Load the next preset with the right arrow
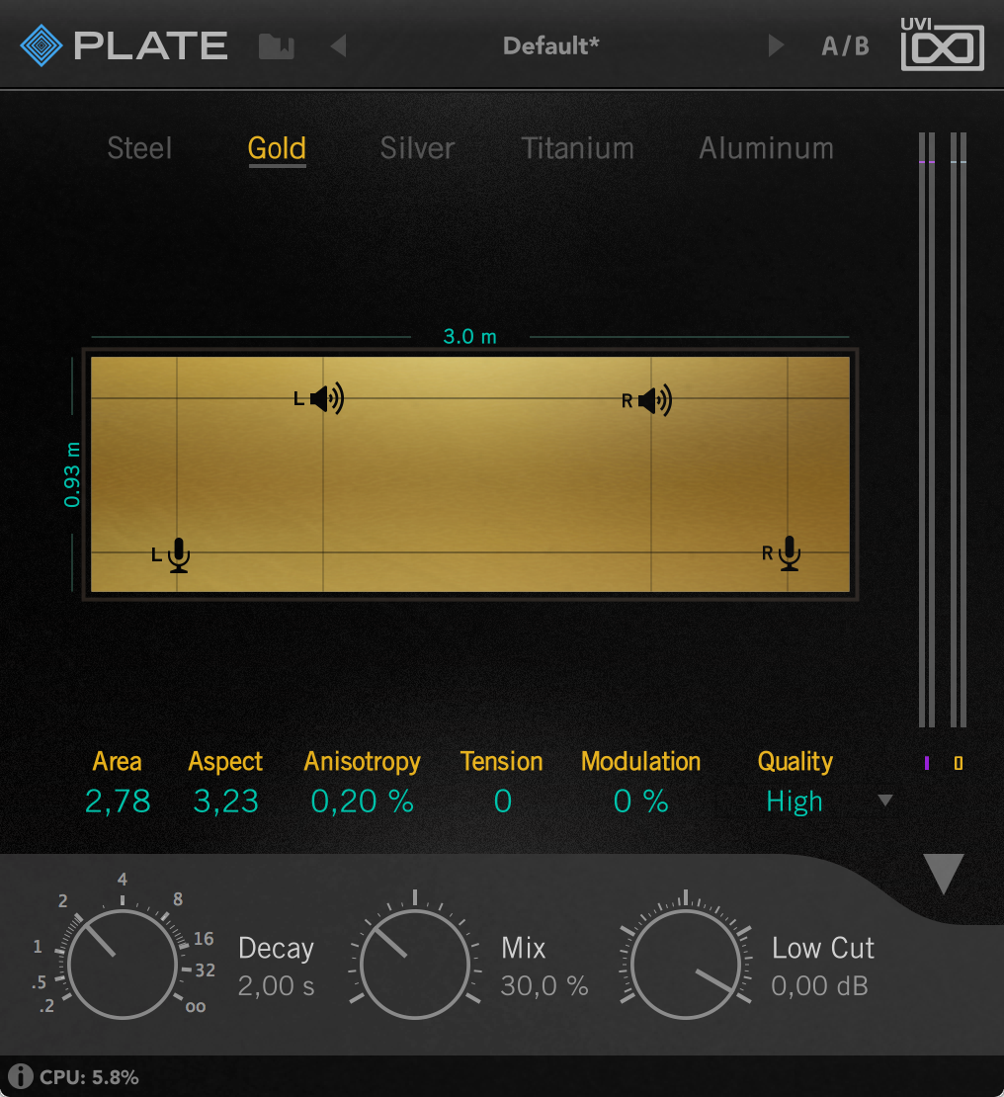The image size is (1004, 1097). point(776,44)
